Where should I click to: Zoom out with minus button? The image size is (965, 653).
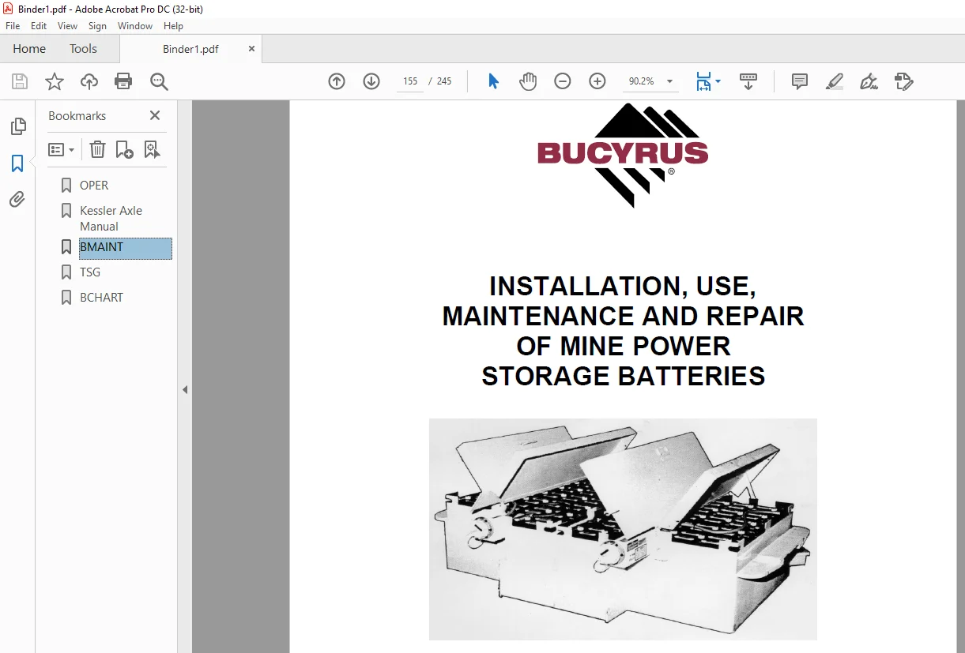point(563,81)
